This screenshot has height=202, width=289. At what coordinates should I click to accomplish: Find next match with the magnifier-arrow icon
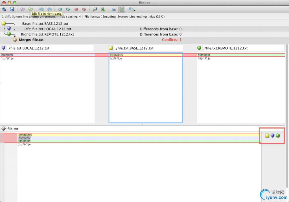(x=103, y=9)
